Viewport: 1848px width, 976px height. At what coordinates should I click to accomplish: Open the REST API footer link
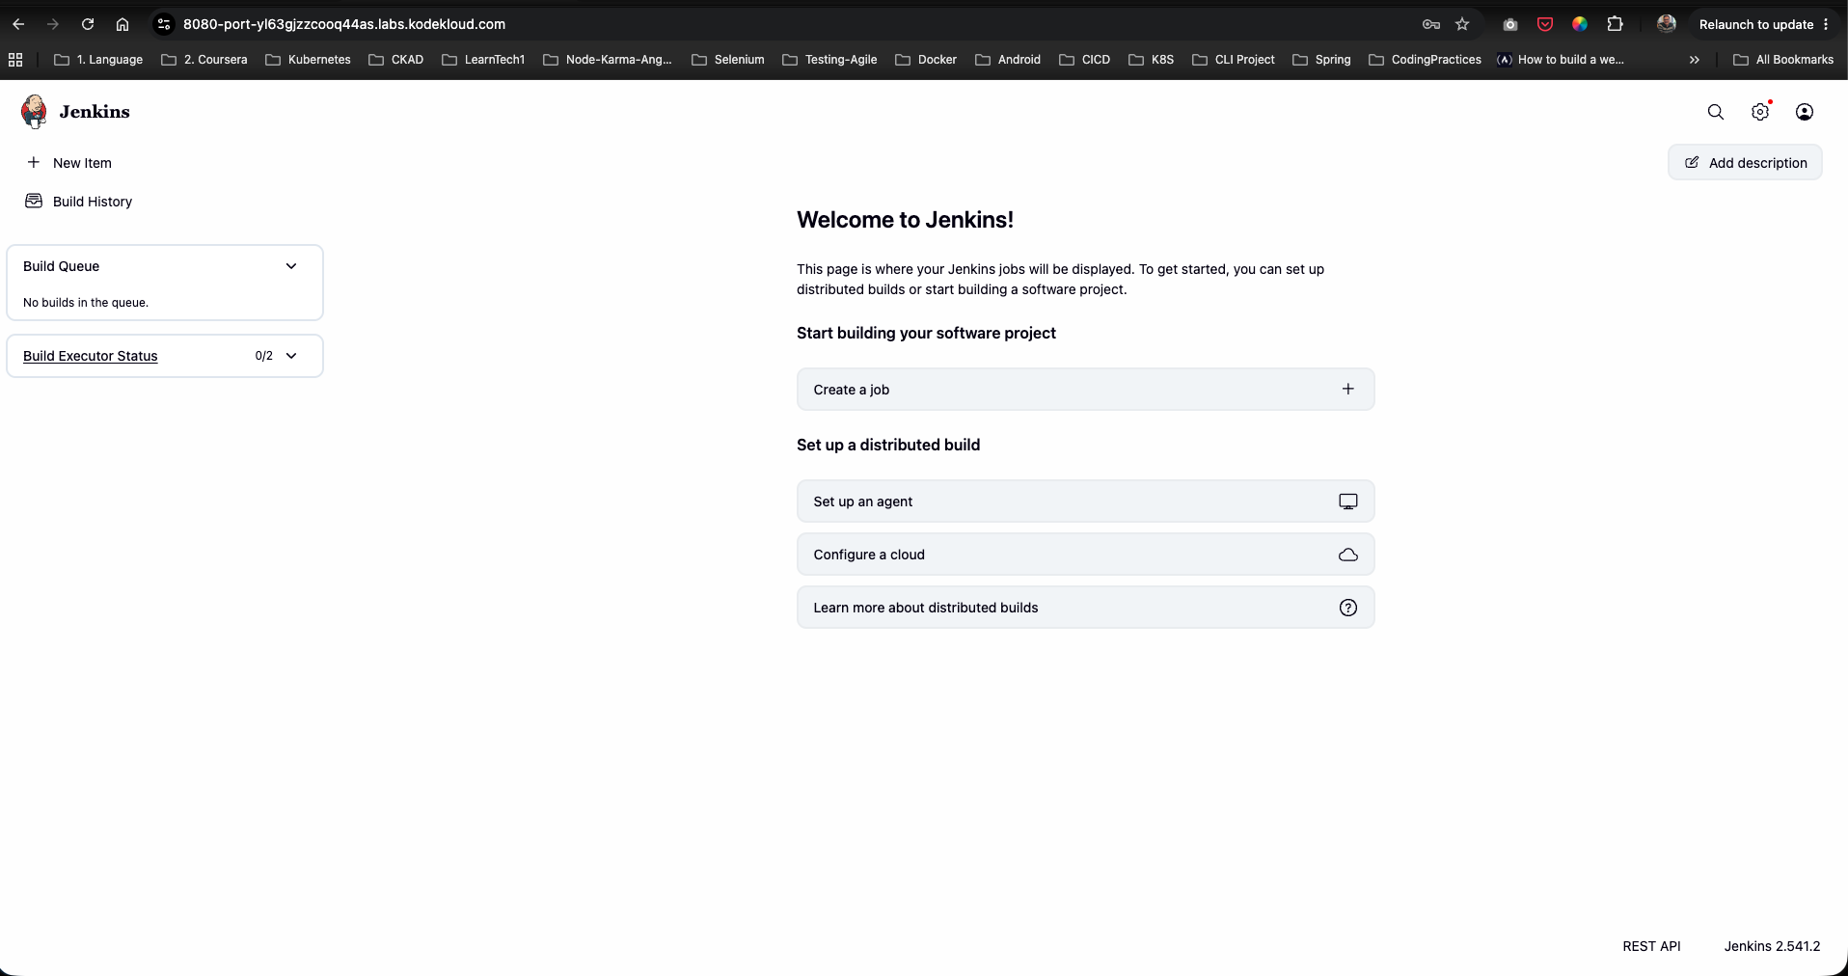1651,946
